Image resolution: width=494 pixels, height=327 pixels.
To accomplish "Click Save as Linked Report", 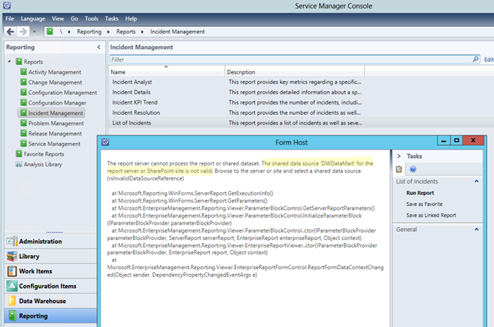I will 431,215.
